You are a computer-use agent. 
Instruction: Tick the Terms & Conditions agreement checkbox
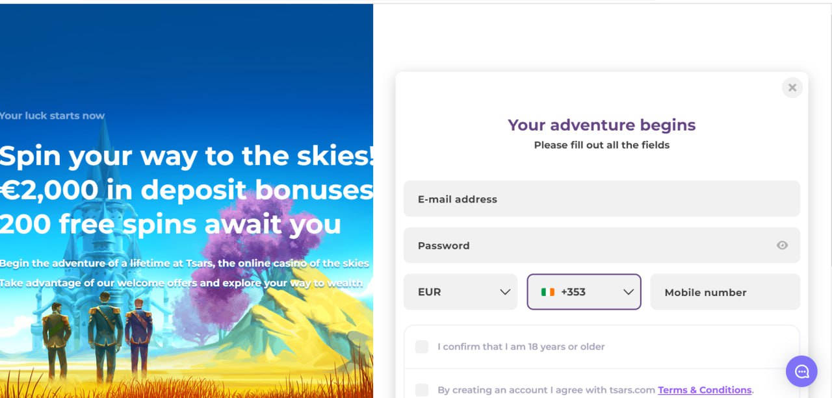coord(422,390)
